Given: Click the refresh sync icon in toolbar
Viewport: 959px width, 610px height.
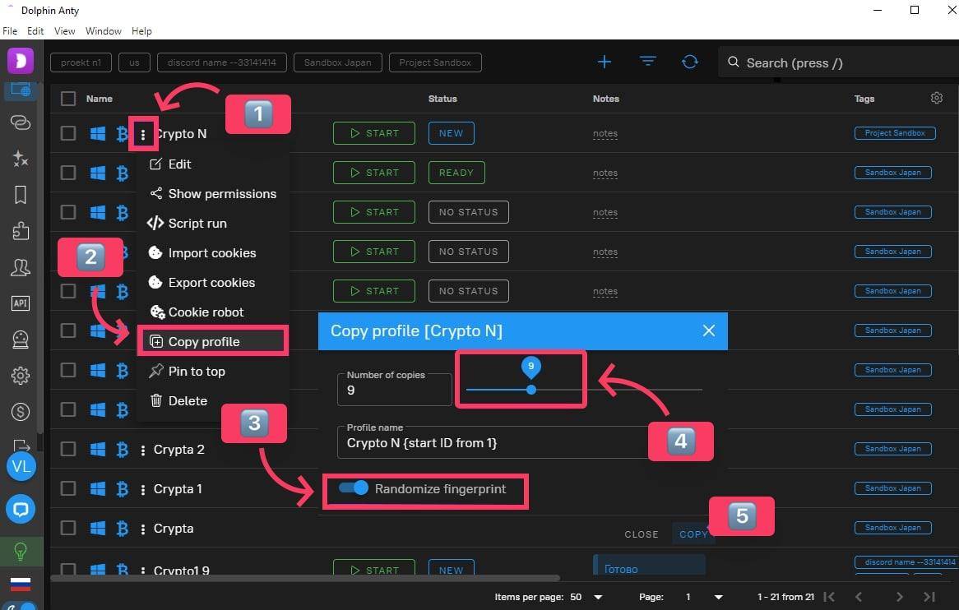Looking at the screenshot, I should [690, 62].
